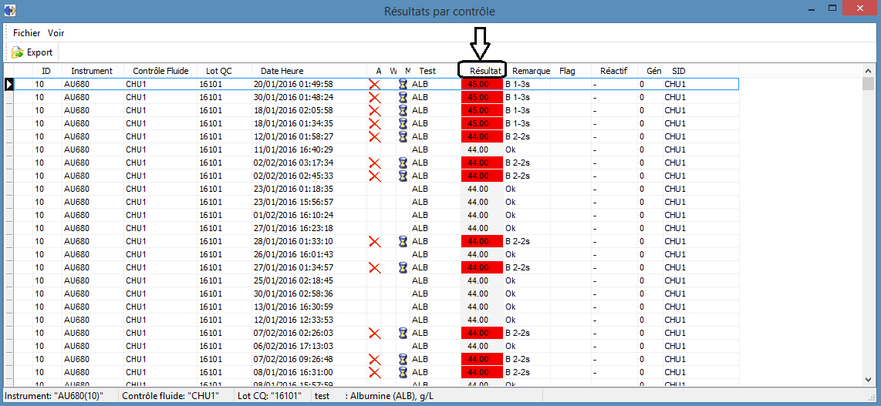Select the date cell 25/01/2016 02:18:45
This screenshot has width=881, height=406.
click(293, 280)
